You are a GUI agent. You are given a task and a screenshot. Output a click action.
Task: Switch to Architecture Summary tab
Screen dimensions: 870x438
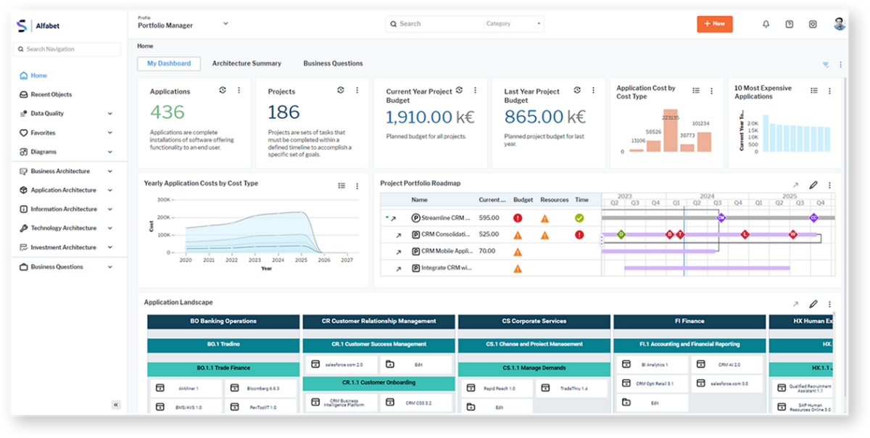point(246,63)
